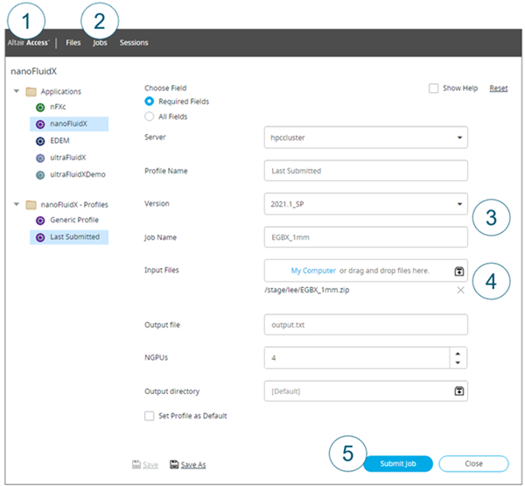Select ultraFluidXDemo in the Applications tree
This screenshot has width=525, height=486.
78,174
